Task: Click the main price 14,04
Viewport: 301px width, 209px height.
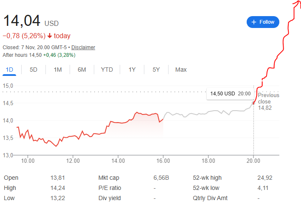Action: pyautogui.click(x=22, y=20)
